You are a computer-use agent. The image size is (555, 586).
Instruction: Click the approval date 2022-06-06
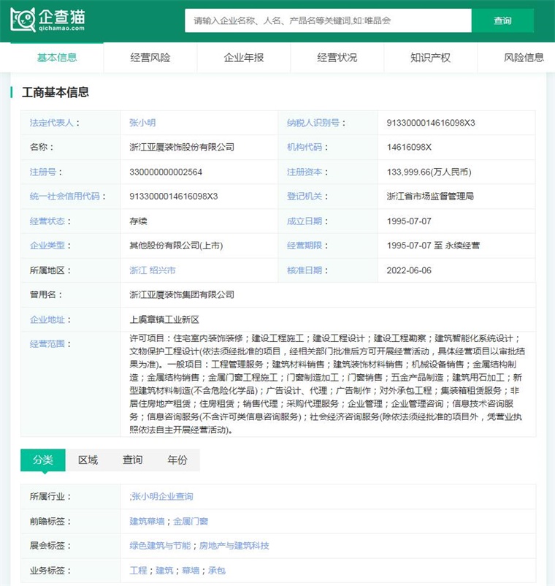[409, 270]
